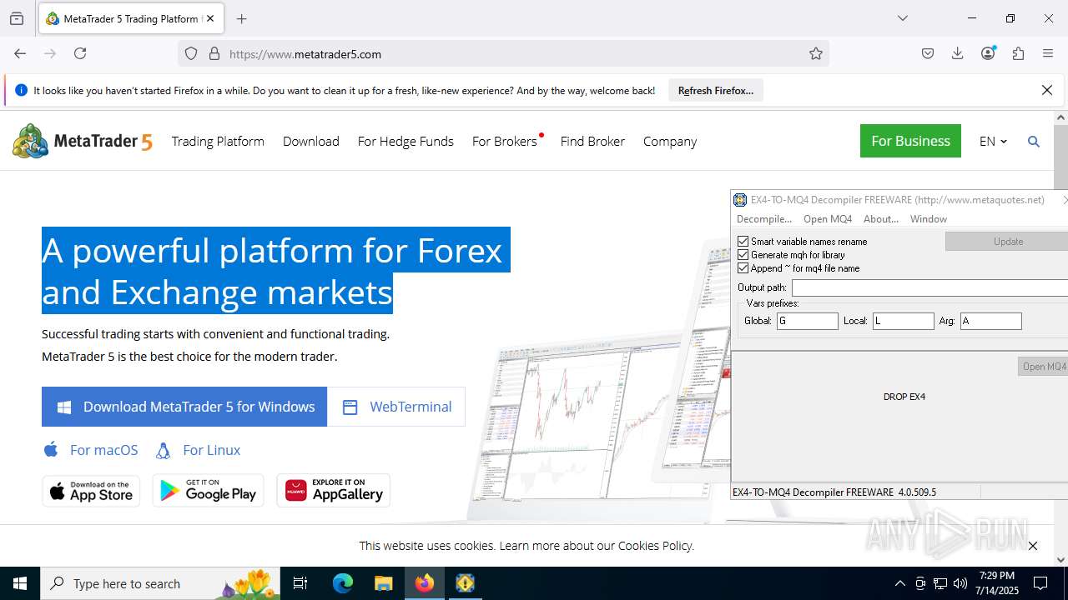This screenshot has height=600, width=1068.
Task: Open File Explorer from taskbar
Action: (x=383, y=583)
